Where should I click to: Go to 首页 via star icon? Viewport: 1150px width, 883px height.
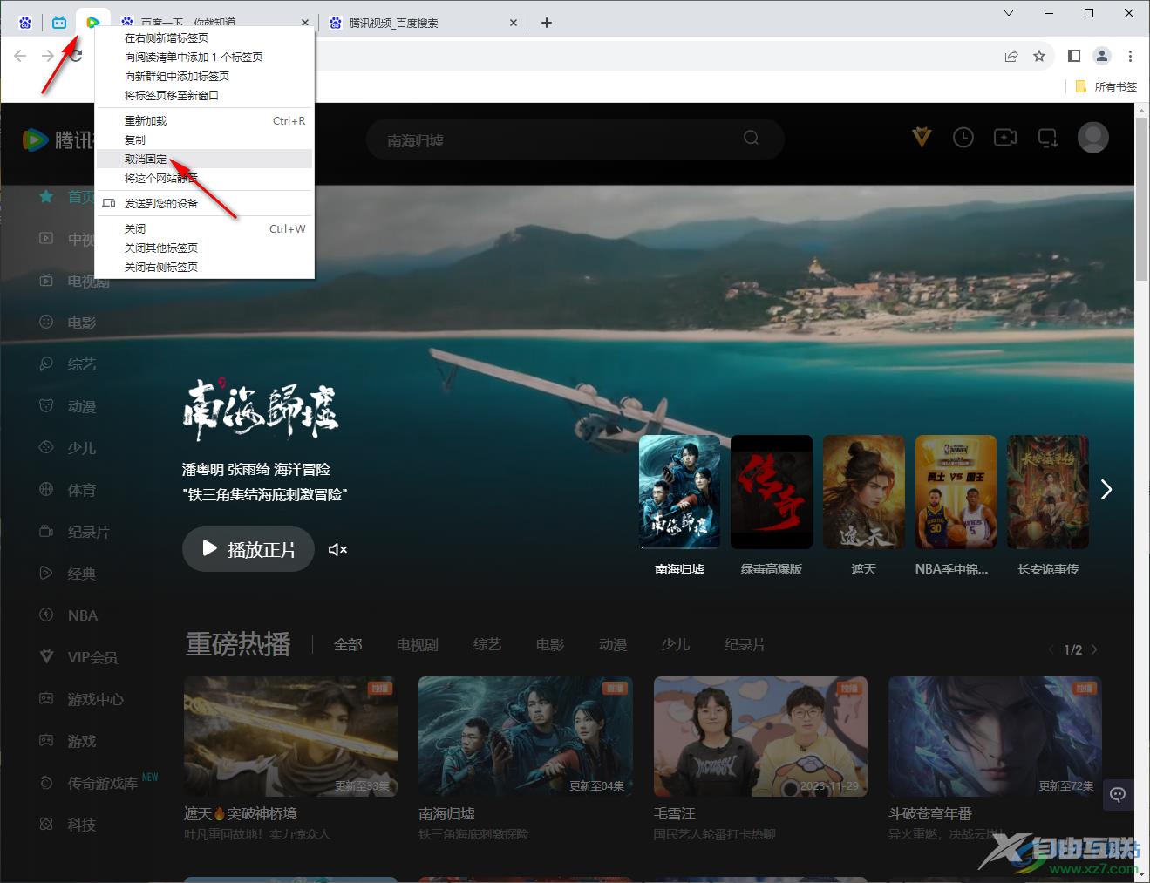[x=47, y=197]
